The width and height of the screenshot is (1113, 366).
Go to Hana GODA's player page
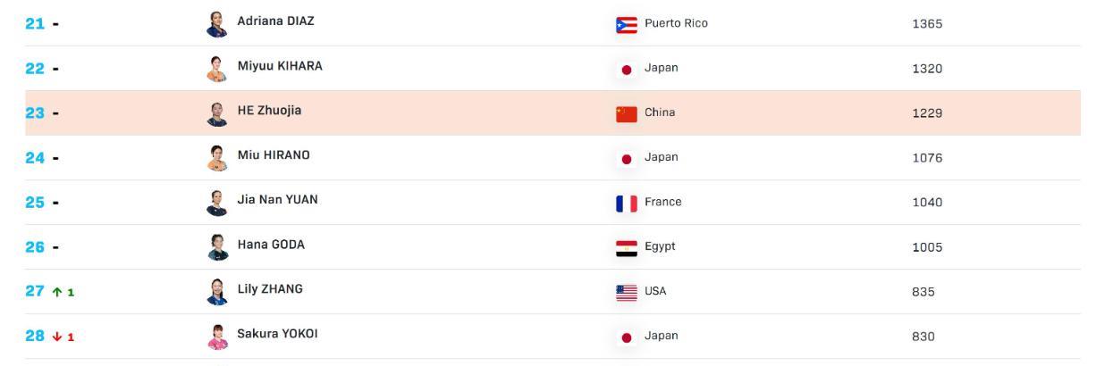coord(271,245)
